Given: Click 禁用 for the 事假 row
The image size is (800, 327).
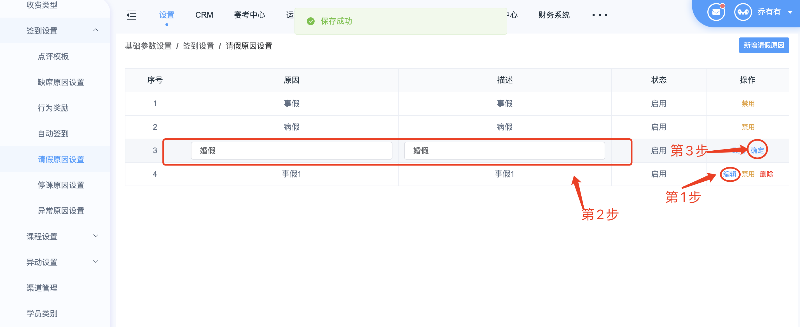Looking at the screenshot, I should coord(748,103).
